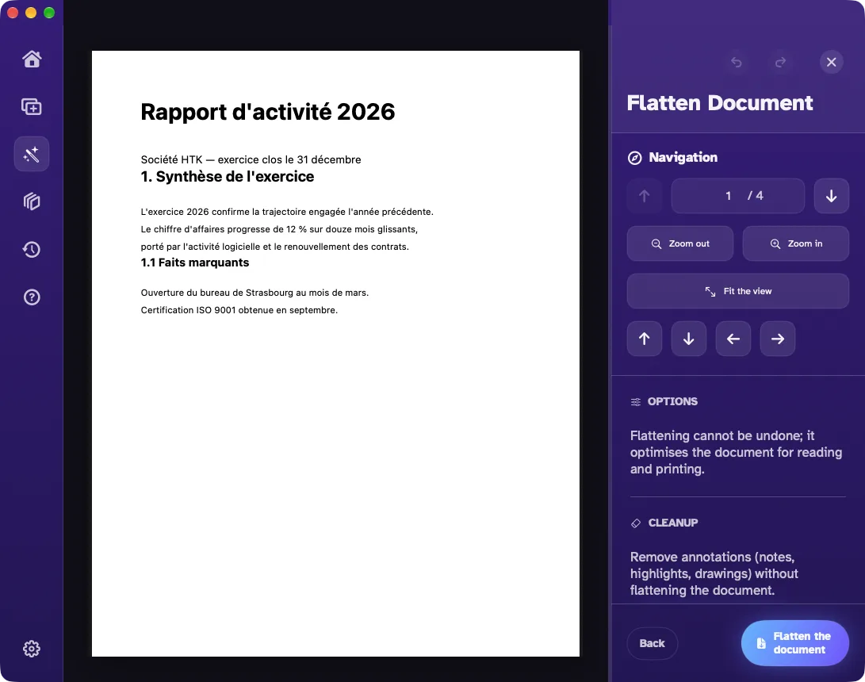The width and height of the screenshot is (865, 682).
Task: Click heading "1. Synthèse de l'exercice"
Action: pyautogui.click(x=228, y=177)
